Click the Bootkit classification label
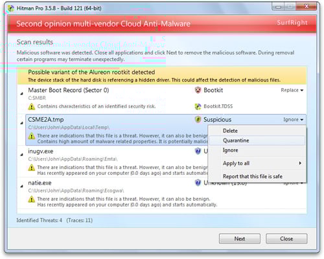Viewport: 324px width, 259px height. tap(213, 90)
